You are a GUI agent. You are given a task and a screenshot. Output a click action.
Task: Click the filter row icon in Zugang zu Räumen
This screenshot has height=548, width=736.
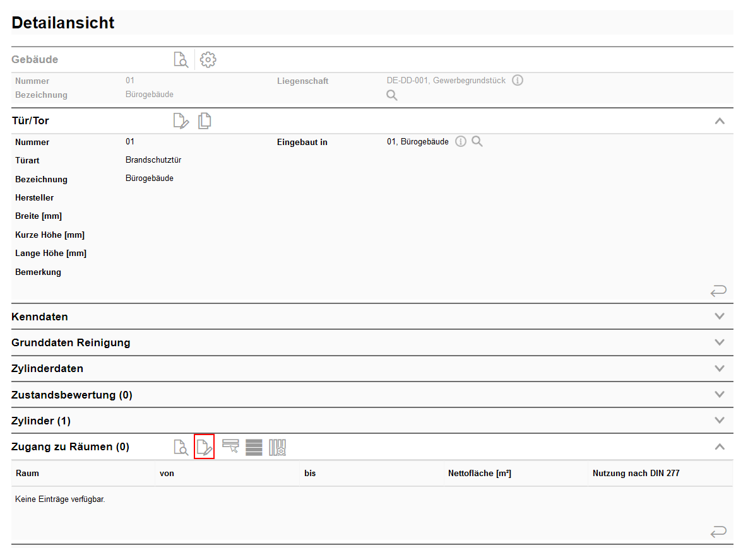click(x=230, y=447)
